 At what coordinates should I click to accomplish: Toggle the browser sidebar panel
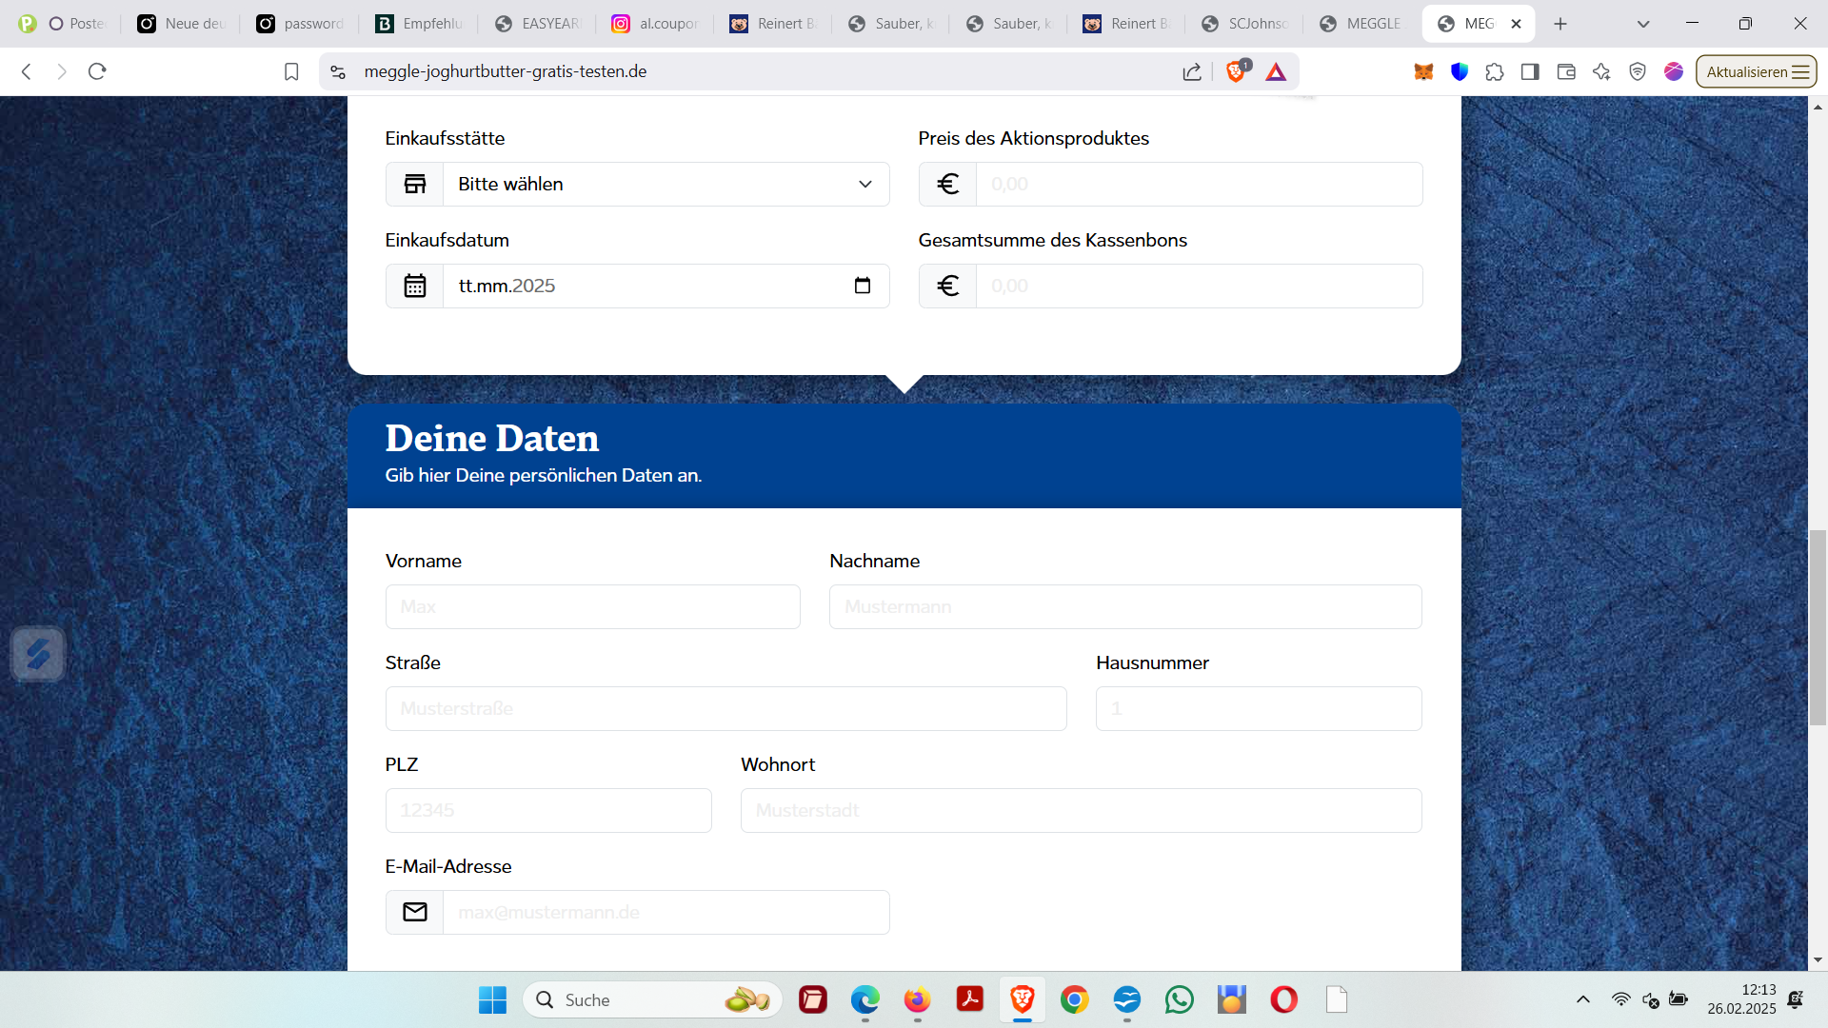[1530, 71]
